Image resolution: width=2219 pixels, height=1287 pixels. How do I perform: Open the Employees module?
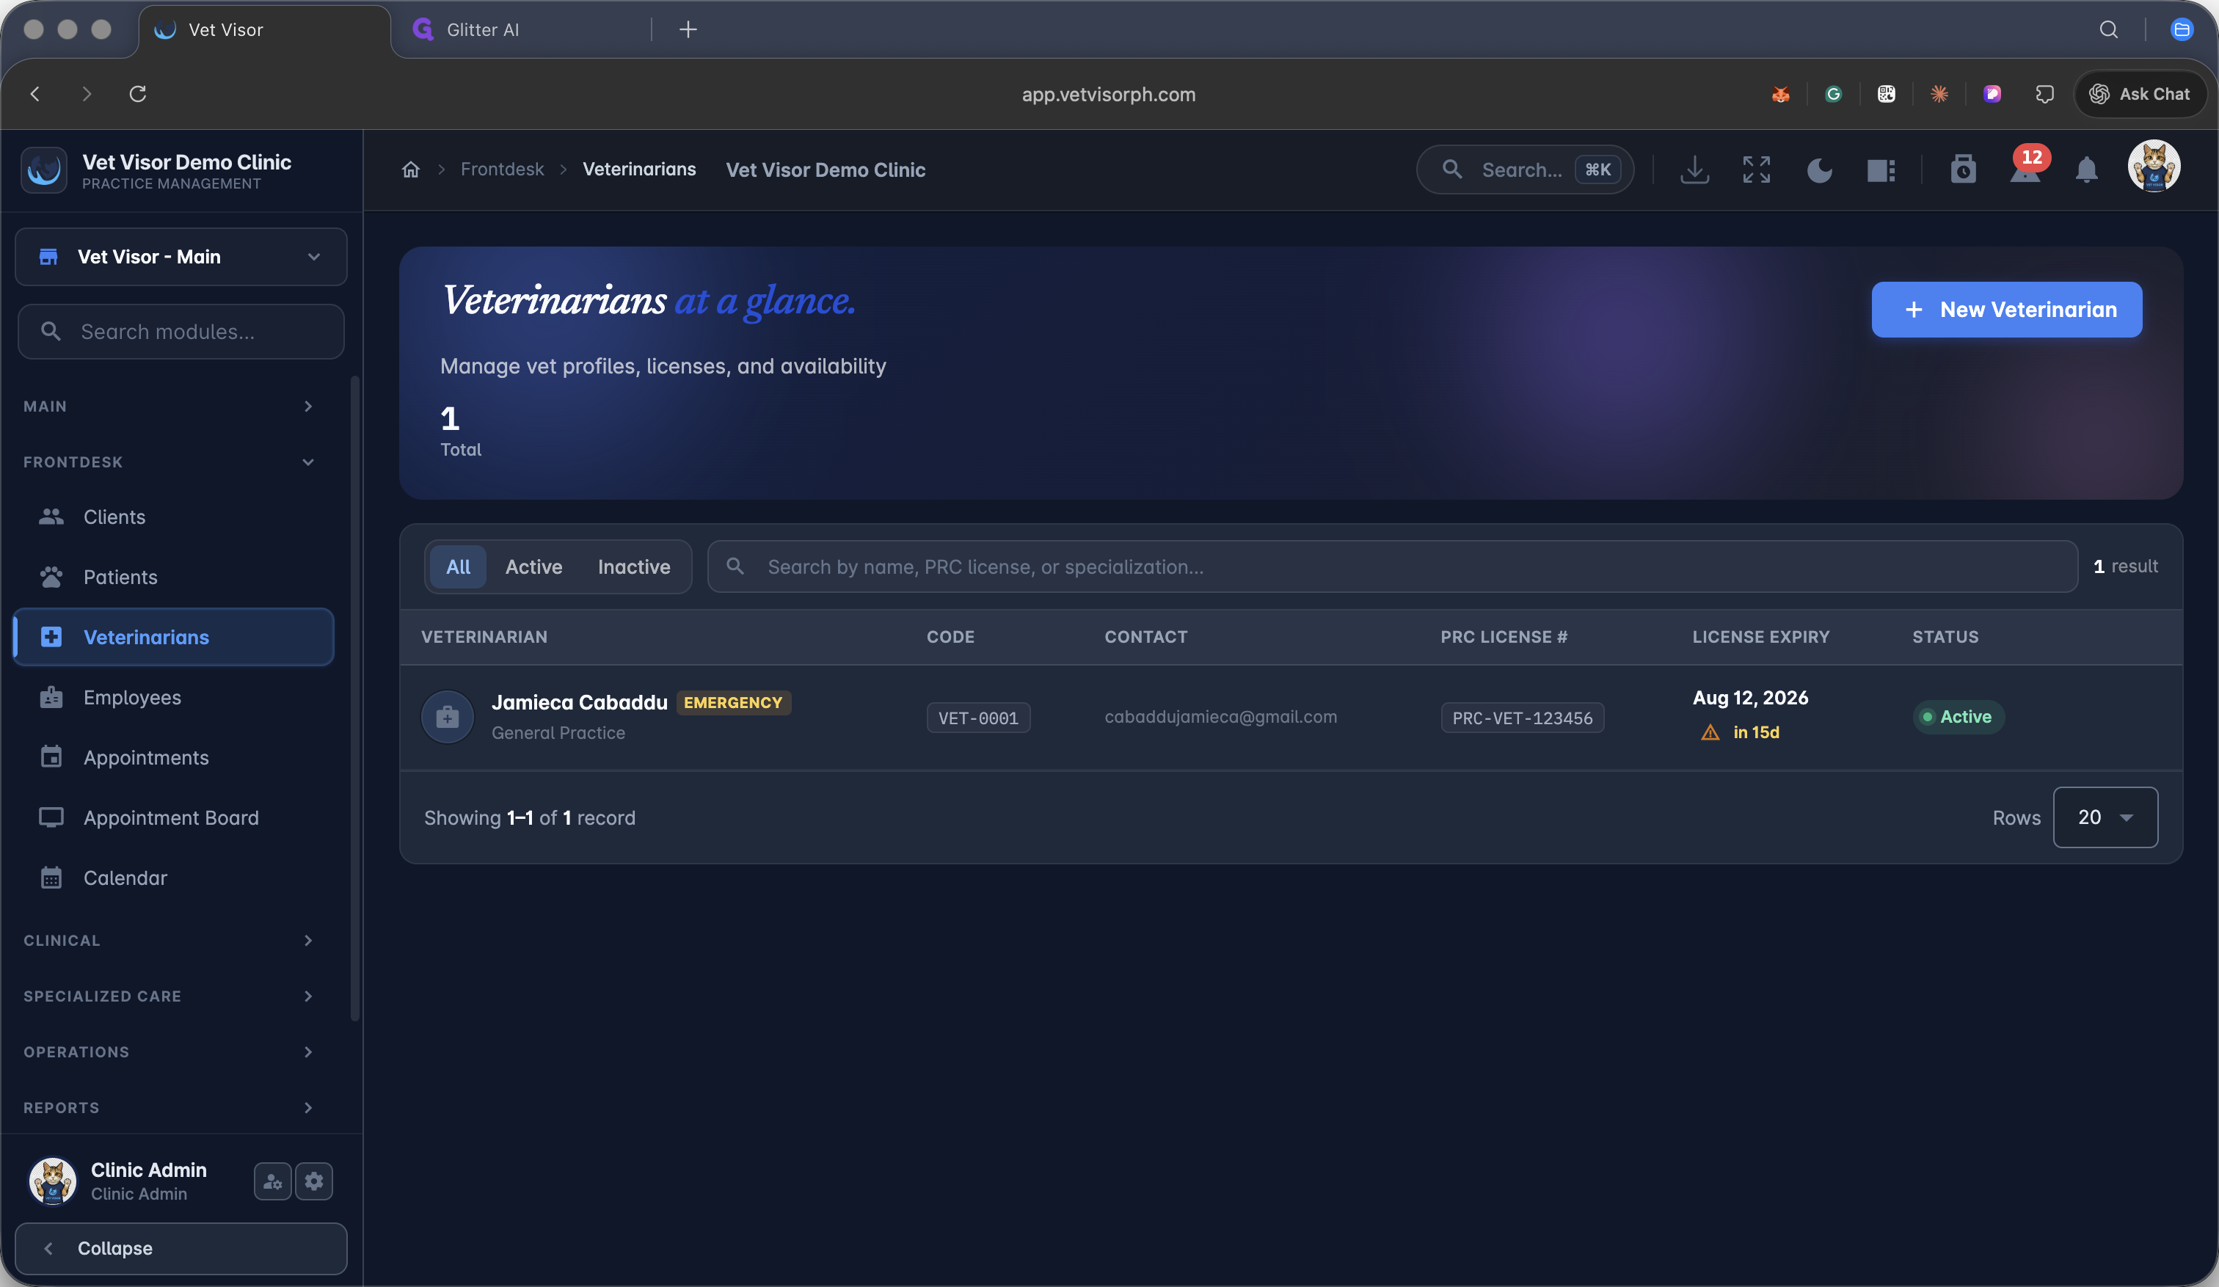173,697
